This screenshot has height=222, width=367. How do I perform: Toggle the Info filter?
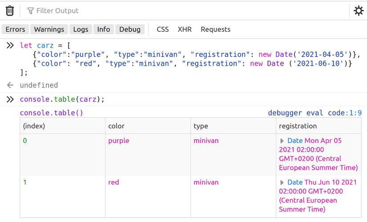104,29
